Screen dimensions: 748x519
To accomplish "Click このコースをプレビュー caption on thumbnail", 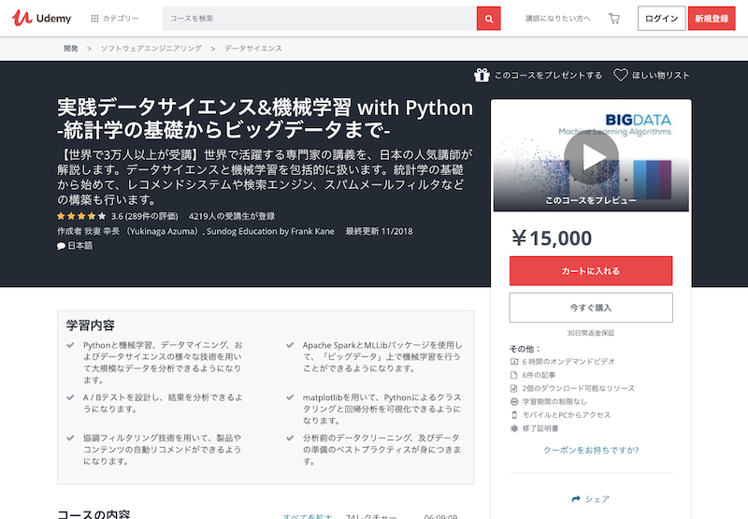I will 591,200.
